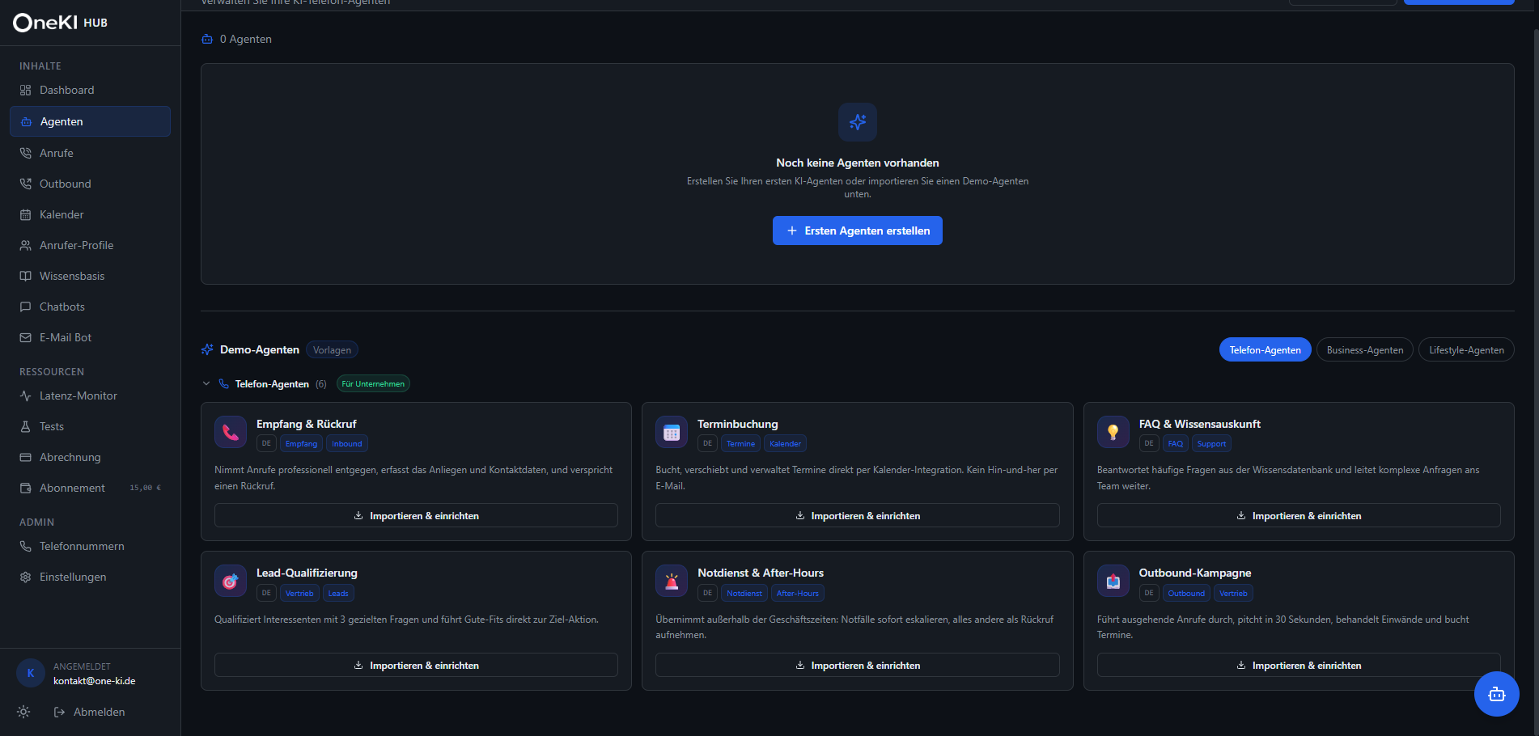Click the Support tag on FAQ card
This screenshot has width=1539, height=736.
(x=1211, y=443)
